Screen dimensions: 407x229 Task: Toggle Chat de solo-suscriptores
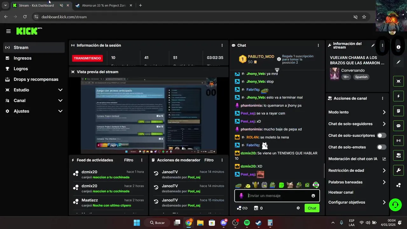pyautogui.click(x=382, y=135)
